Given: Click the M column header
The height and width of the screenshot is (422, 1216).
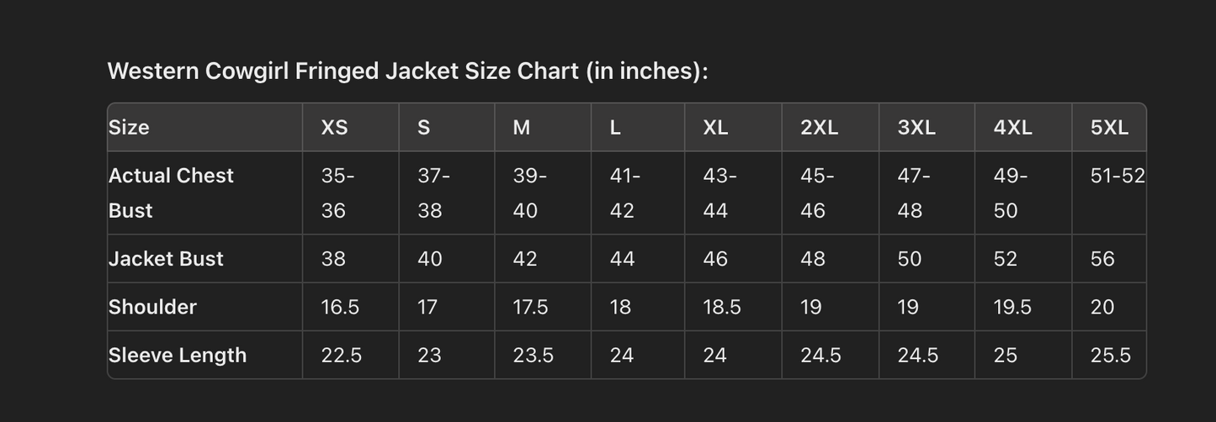Looking at the screenshot, I should [x=522, y=128].
